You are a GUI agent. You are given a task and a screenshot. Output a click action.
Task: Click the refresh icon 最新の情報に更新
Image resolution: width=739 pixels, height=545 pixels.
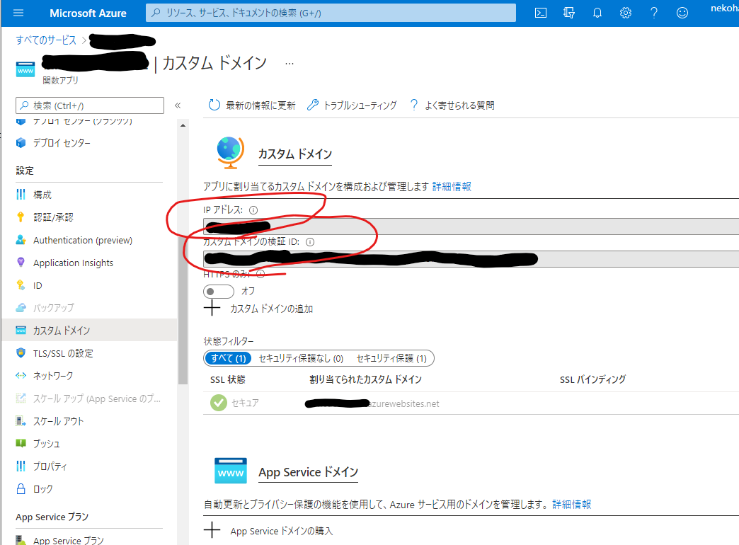coord(214,105)
